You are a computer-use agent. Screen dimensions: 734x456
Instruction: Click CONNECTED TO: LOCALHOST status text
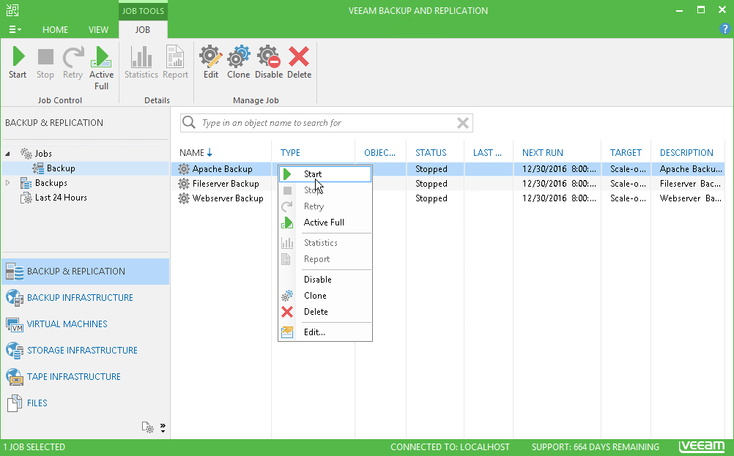pyautogui.click(x=450, y=447)
